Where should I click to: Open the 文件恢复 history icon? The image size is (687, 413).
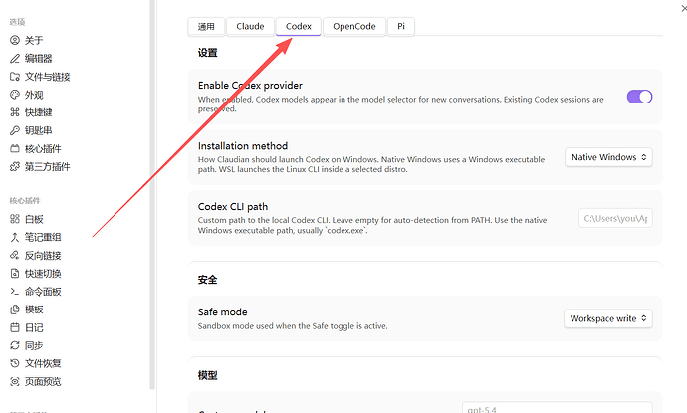[x=15, y=363]
